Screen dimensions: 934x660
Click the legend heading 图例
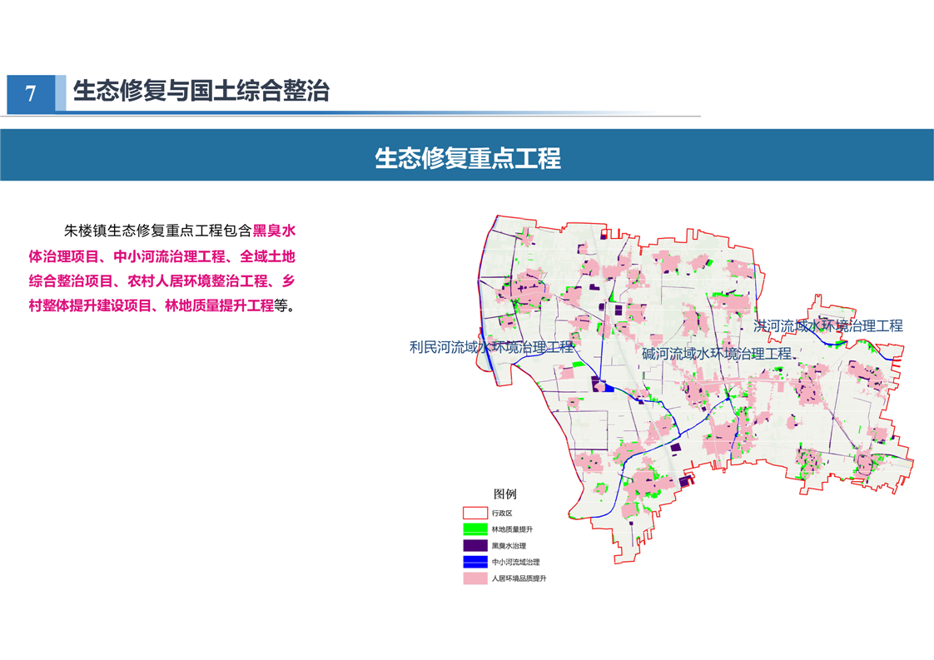(x=504, y=494)
